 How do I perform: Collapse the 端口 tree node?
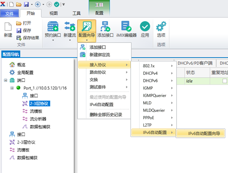[5, 80]
